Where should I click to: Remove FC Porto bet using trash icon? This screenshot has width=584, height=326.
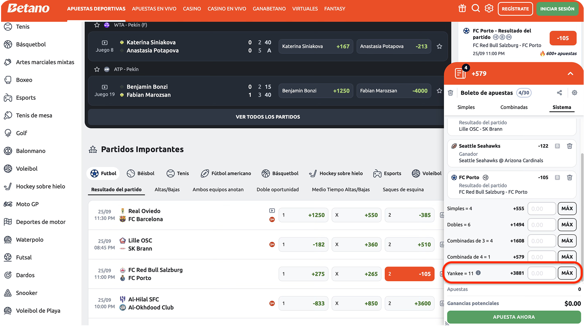click(x=570, y=177)
